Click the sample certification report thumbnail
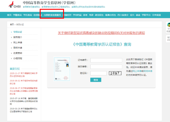 (62, 69)
